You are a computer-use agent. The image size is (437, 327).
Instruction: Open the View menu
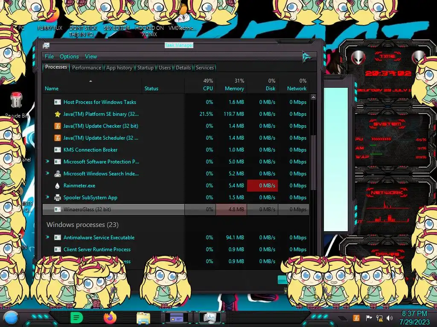[x=91, y=57]
